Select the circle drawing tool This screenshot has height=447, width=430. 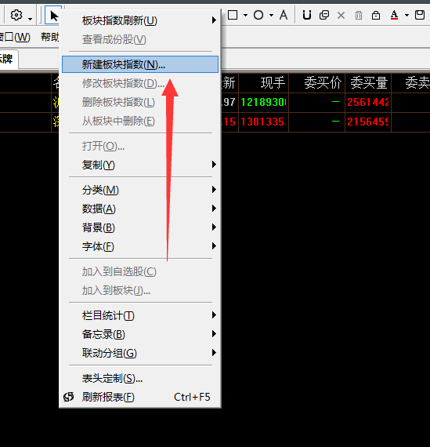click(258, 15)
